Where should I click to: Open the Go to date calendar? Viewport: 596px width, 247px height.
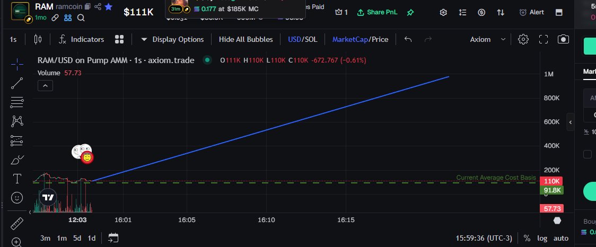click(113, 238)
